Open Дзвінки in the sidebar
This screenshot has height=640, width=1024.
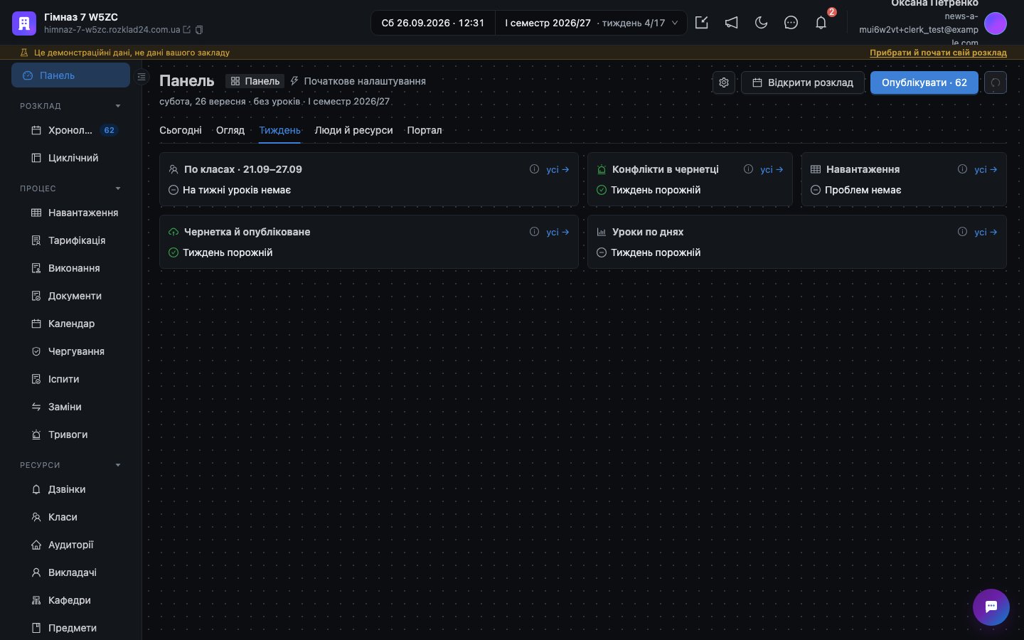tap(71, 489)
